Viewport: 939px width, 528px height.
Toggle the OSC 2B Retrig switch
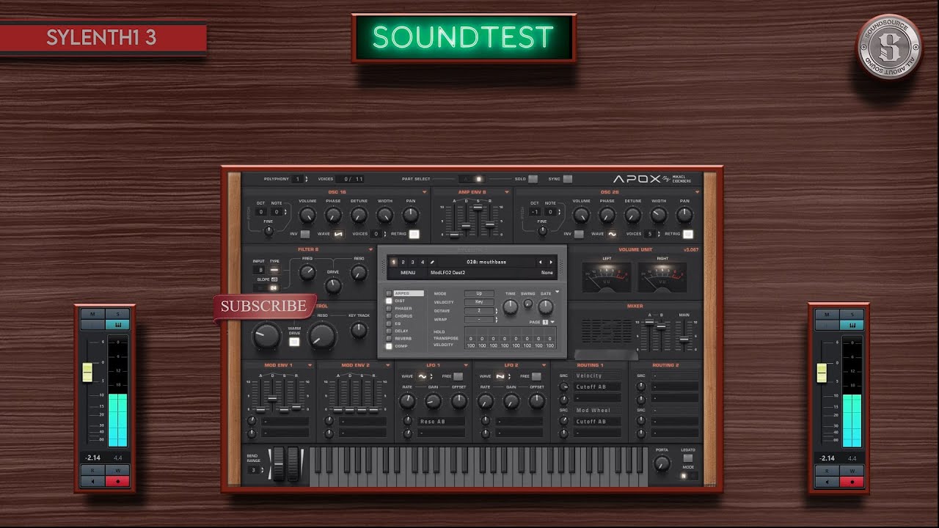pyautogui.click(x=688, y=234)
